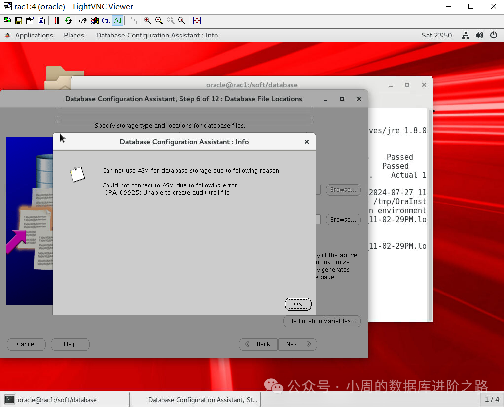Click OK in the Info dialog
Image resolution: width=504 pixels, height=407 pixels.
click(298, 304)
